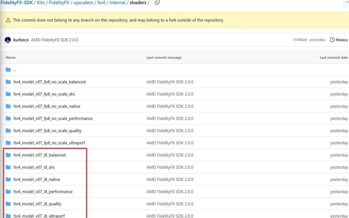Open the FidelityFX breadcrumb folder

pos(59,3)
